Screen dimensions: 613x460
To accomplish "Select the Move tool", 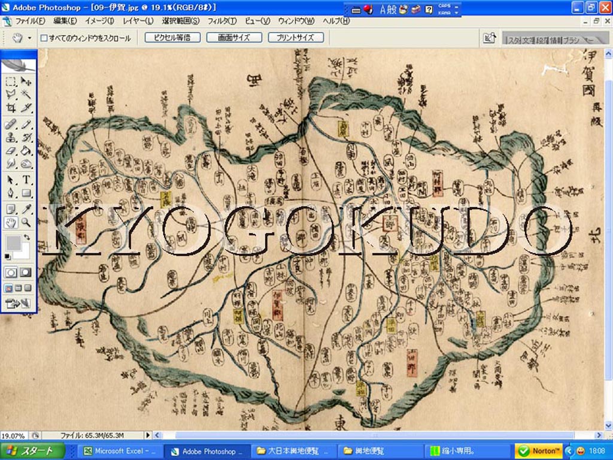I will coord(26,81).
